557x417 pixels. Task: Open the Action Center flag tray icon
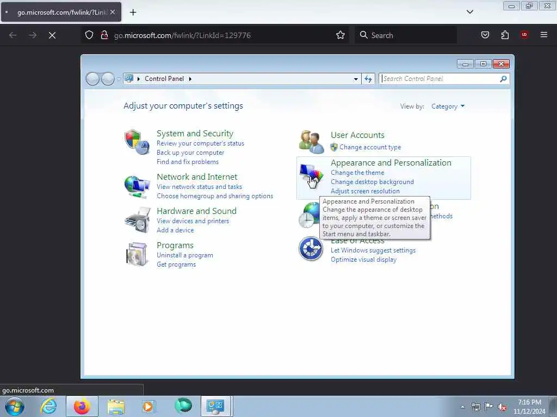click(488, 407)
